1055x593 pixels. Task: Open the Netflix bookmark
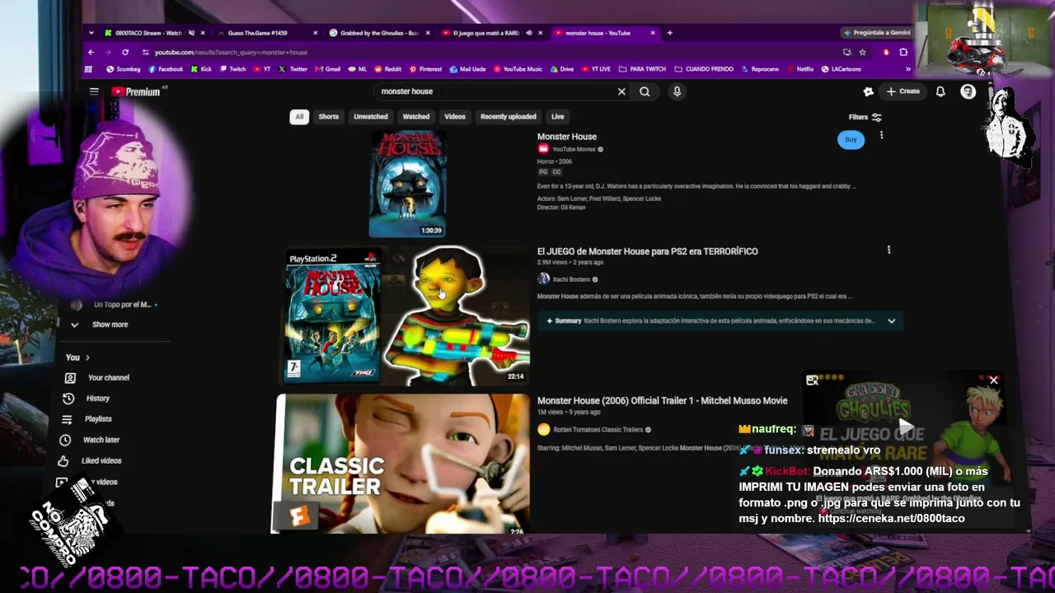pyautogui.click(x=799, y=69)
